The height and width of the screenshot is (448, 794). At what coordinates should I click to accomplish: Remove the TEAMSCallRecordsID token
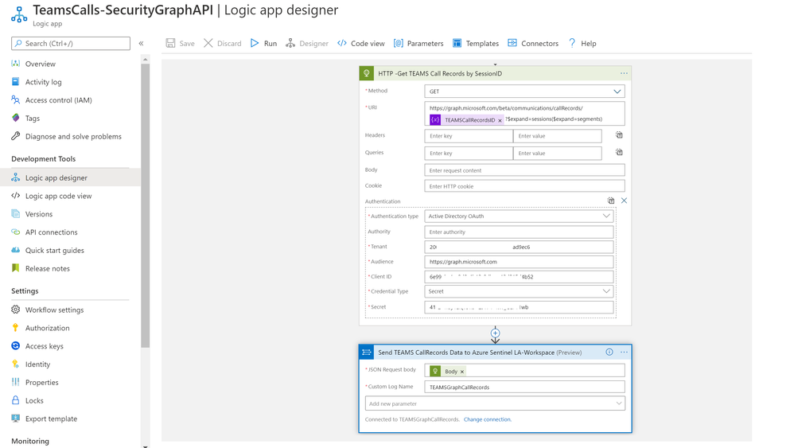coord(500,120)
